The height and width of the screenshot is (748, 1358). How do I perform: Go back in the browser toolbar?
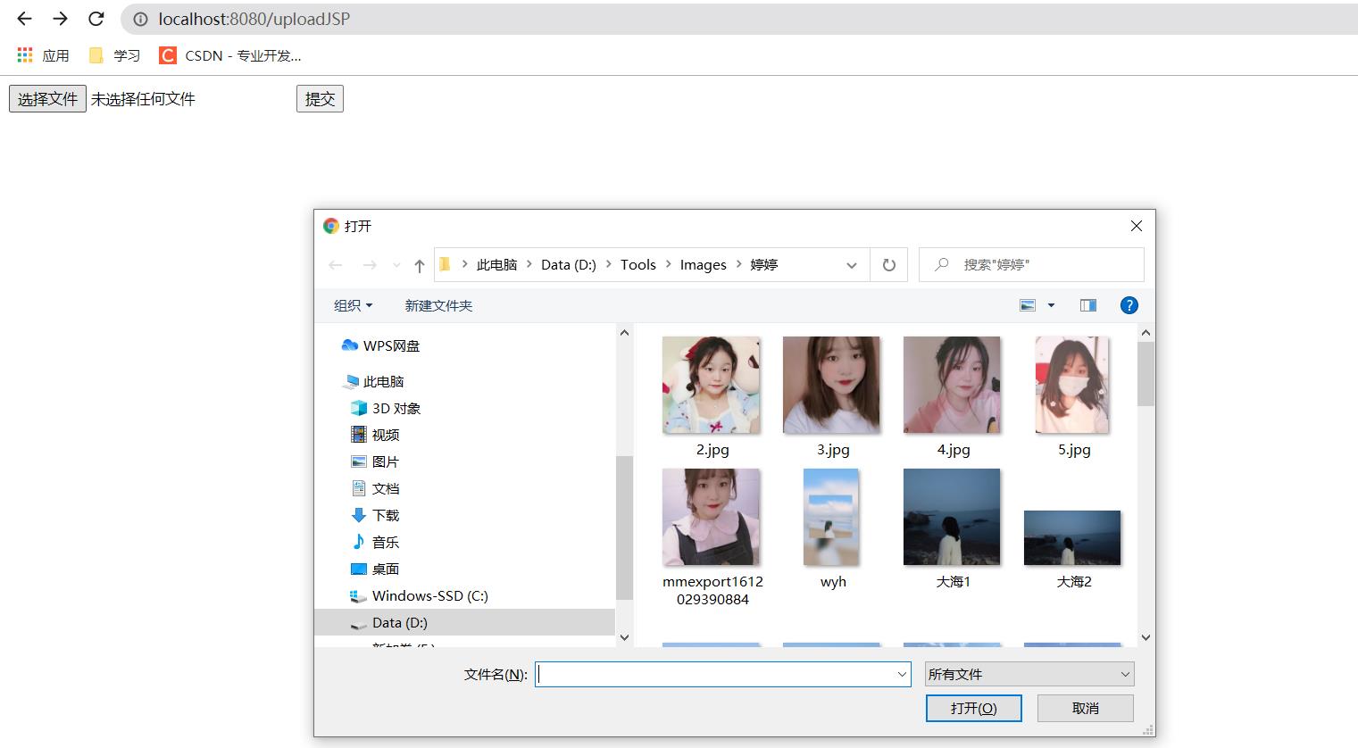[24, 19]
